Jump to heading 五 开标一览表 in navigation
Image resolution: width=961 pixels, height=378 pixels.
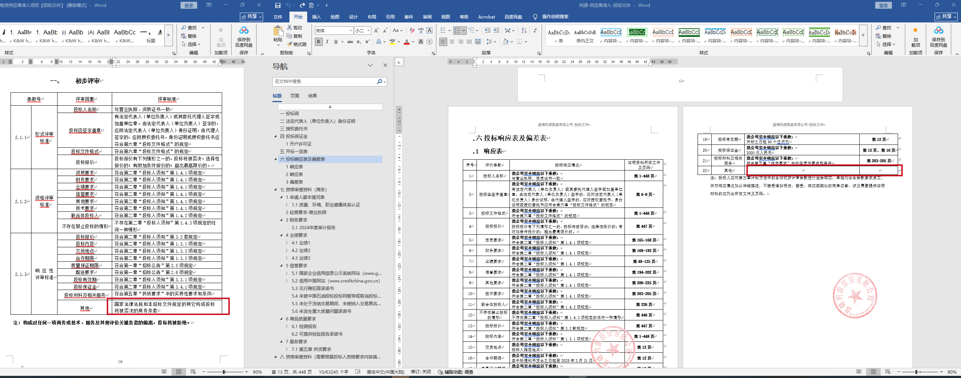pyautogui.click(x=293, y=151)
